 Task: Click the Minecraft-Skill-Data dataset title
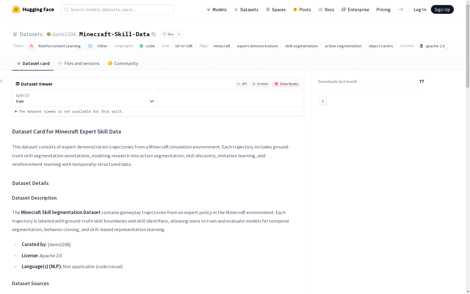pos(115,34)
